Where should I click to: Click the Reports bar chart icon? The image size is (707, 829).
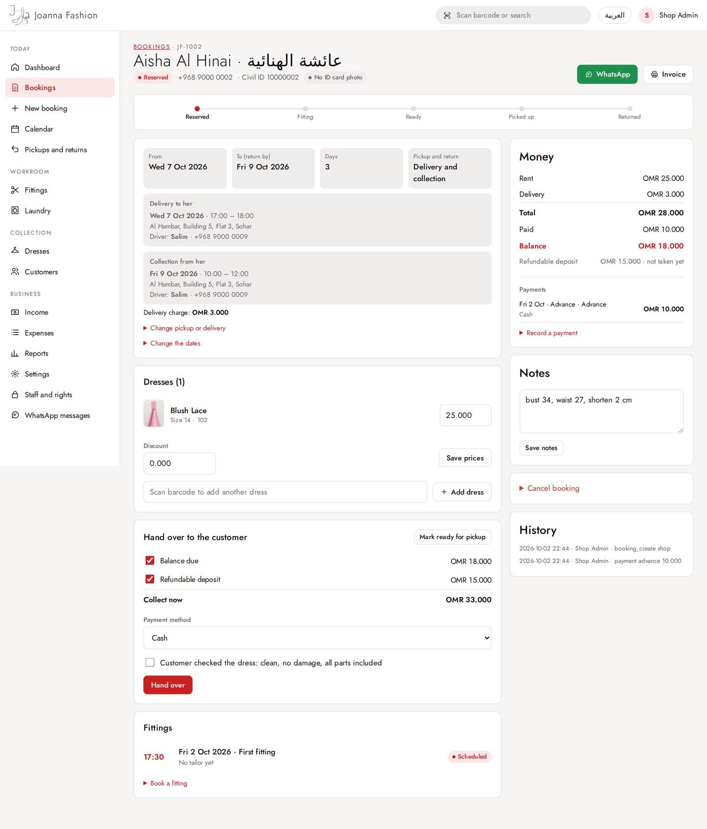pyautogui.click(x=15, y=353)
